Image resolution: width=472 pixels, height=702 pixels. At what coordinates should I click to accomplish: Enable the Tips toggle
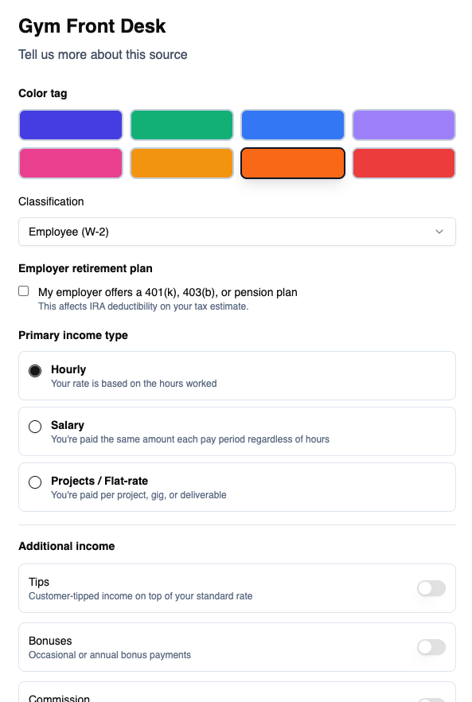(431, 588)
